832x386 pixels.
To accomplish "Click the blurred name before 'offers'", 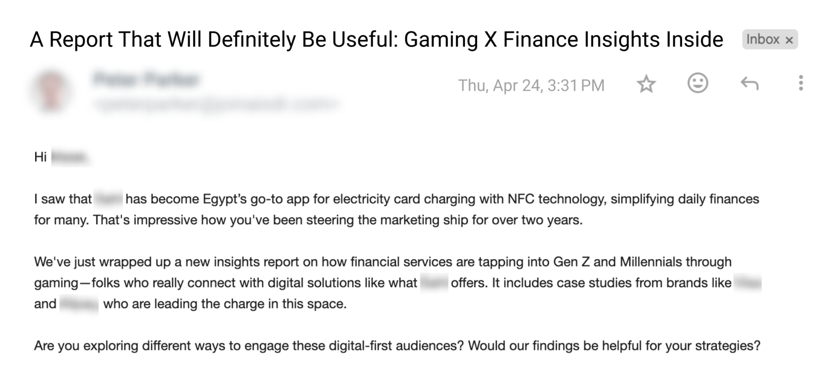I will (x=434, y=283).
